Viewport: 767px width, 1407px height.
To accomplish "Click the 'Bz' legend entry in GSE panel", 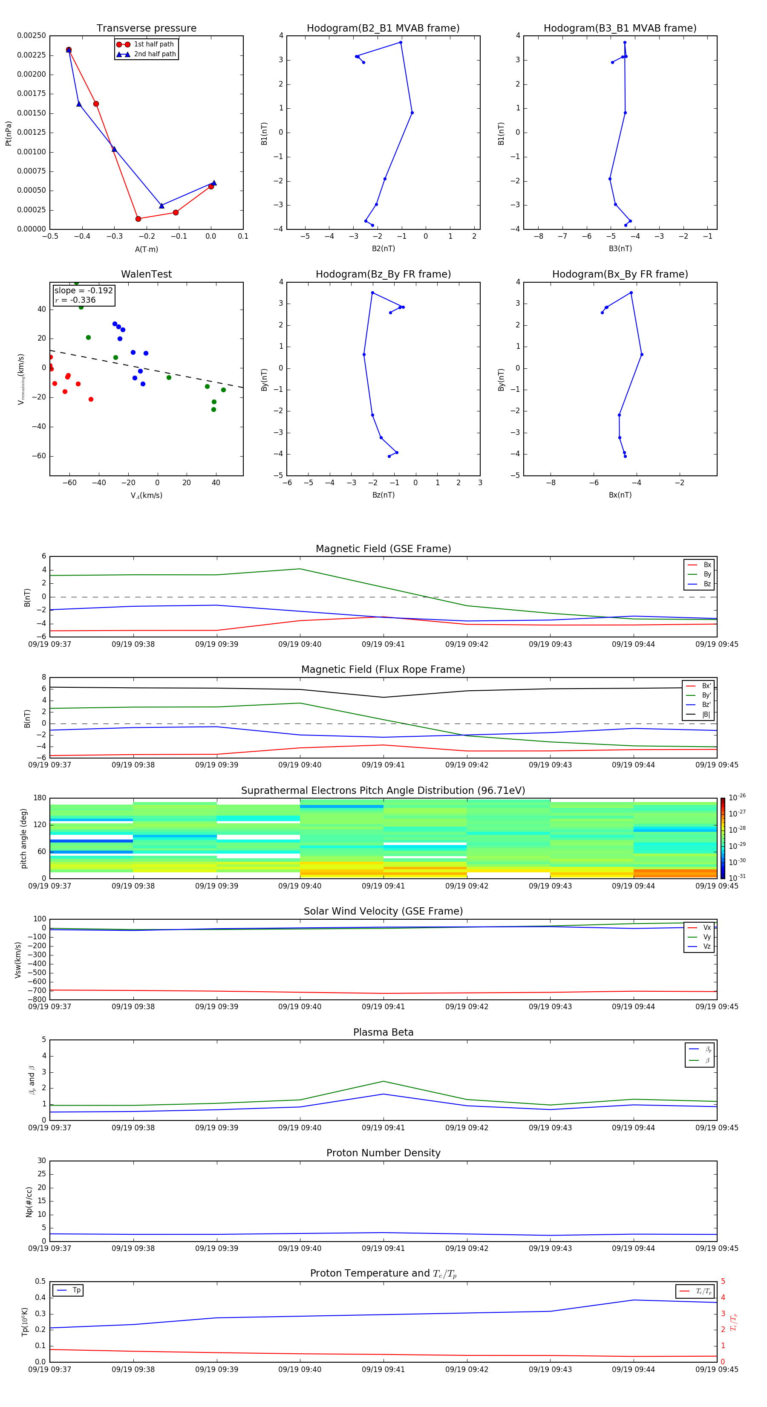I will 699,584.
